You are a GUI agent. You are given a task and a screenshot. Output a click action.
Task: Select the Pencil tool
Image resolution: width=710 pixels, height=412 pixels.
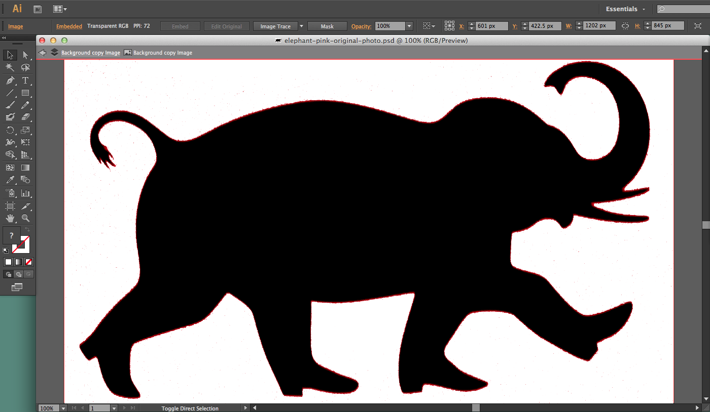[25, 105]
